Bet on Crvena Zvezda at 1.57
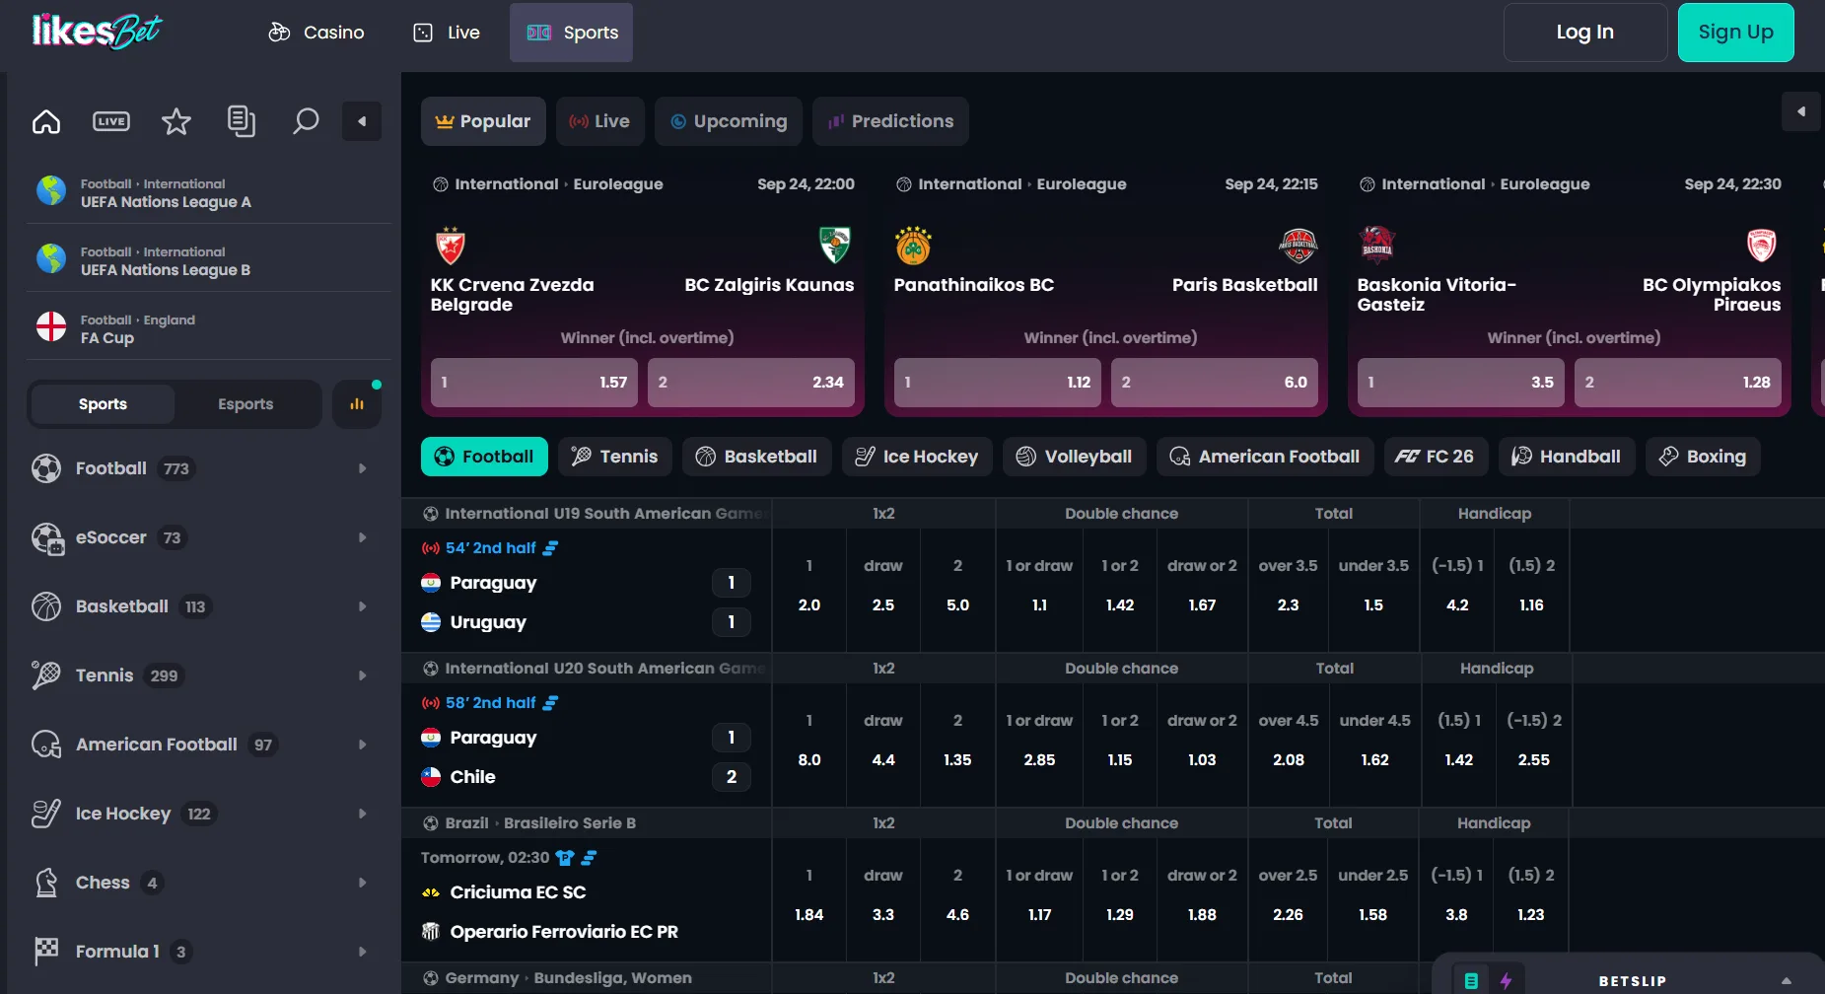This screenshot has height=994, width=1825. pyautogui.click(x=534, y=383)
